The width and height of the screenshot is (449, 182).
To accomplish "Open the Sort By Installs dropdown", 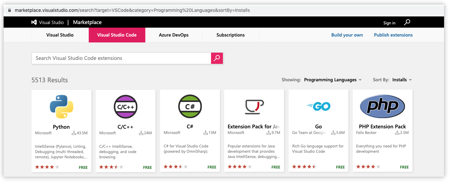I will click(x=402, y=80).
